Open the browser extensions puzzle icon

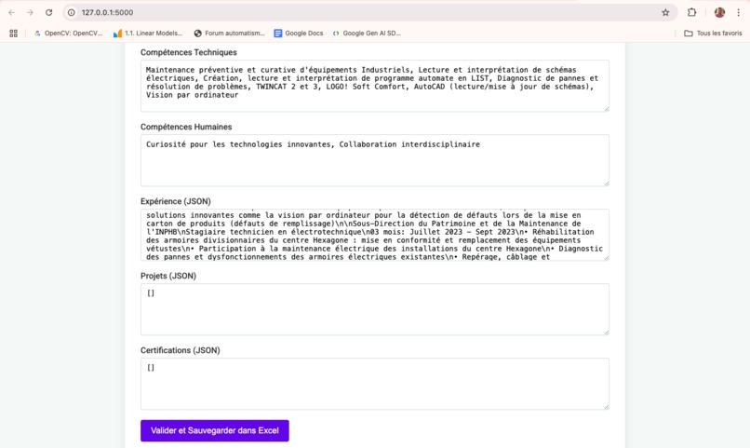coord(691,12)
